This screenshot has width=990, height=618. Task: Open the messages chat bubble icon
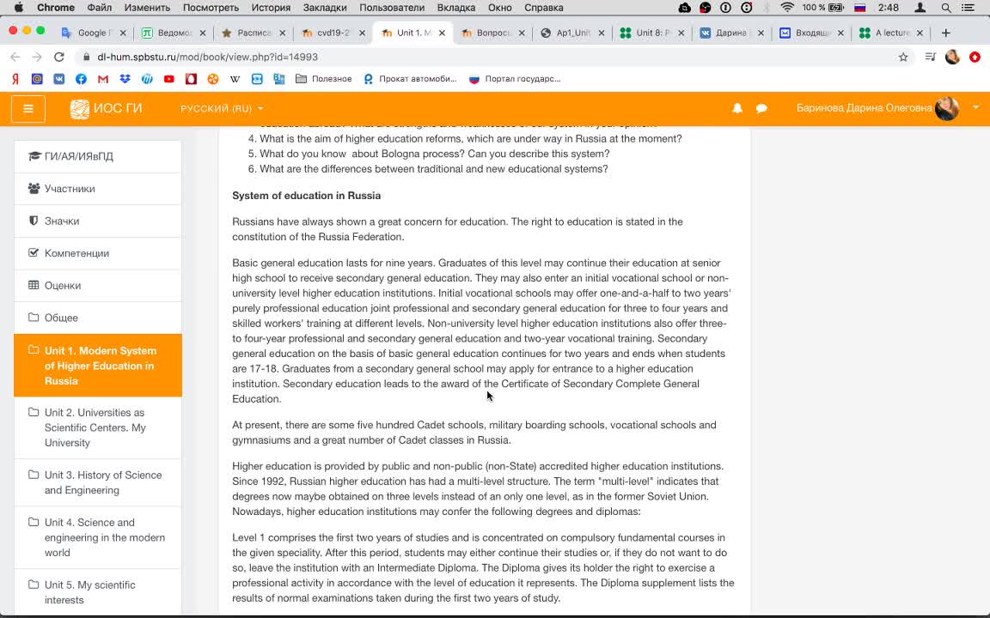coord(761,108)
